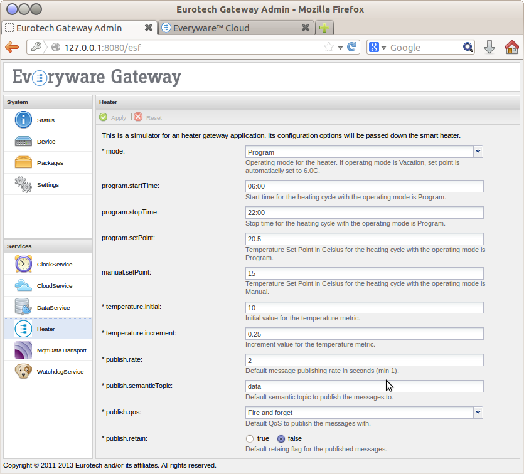The image size is (524, 474).
Task: Click the publish.semanticTopic field
Action: pos(364,386)
